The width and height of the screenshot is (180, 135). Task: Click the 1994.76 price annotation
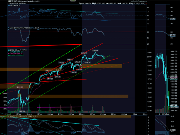pyautogui.click(x=70, y=60)
